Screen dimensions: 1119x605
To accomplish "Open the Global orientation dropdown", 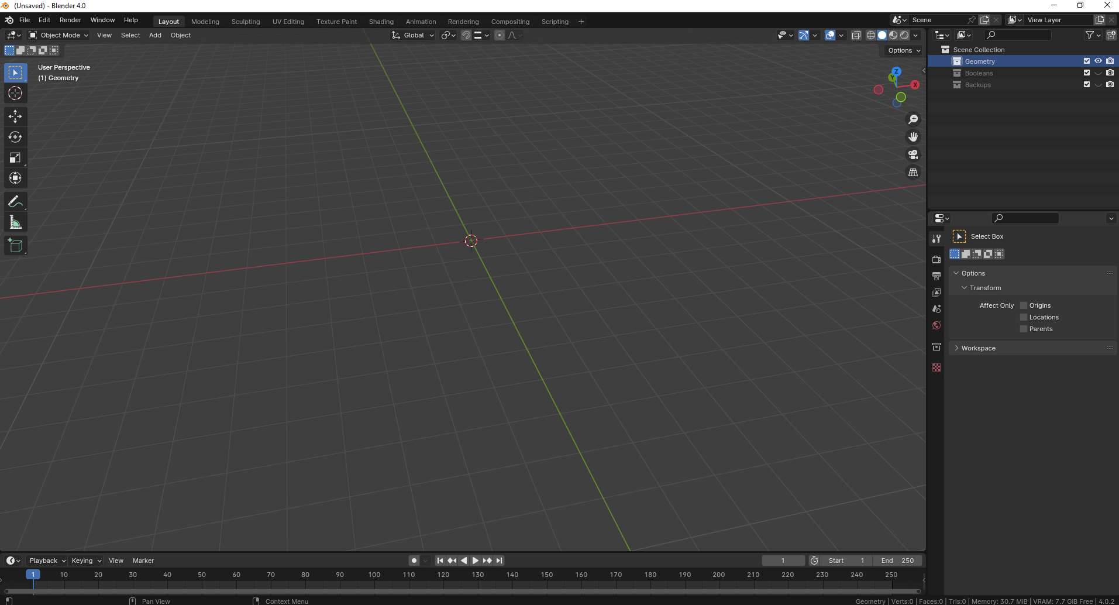I will click(x=413, y=35).
